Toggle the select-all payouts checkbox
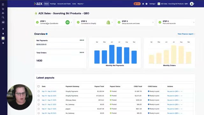The width and height of the screenshot is (204, 115). coord(39,86)
